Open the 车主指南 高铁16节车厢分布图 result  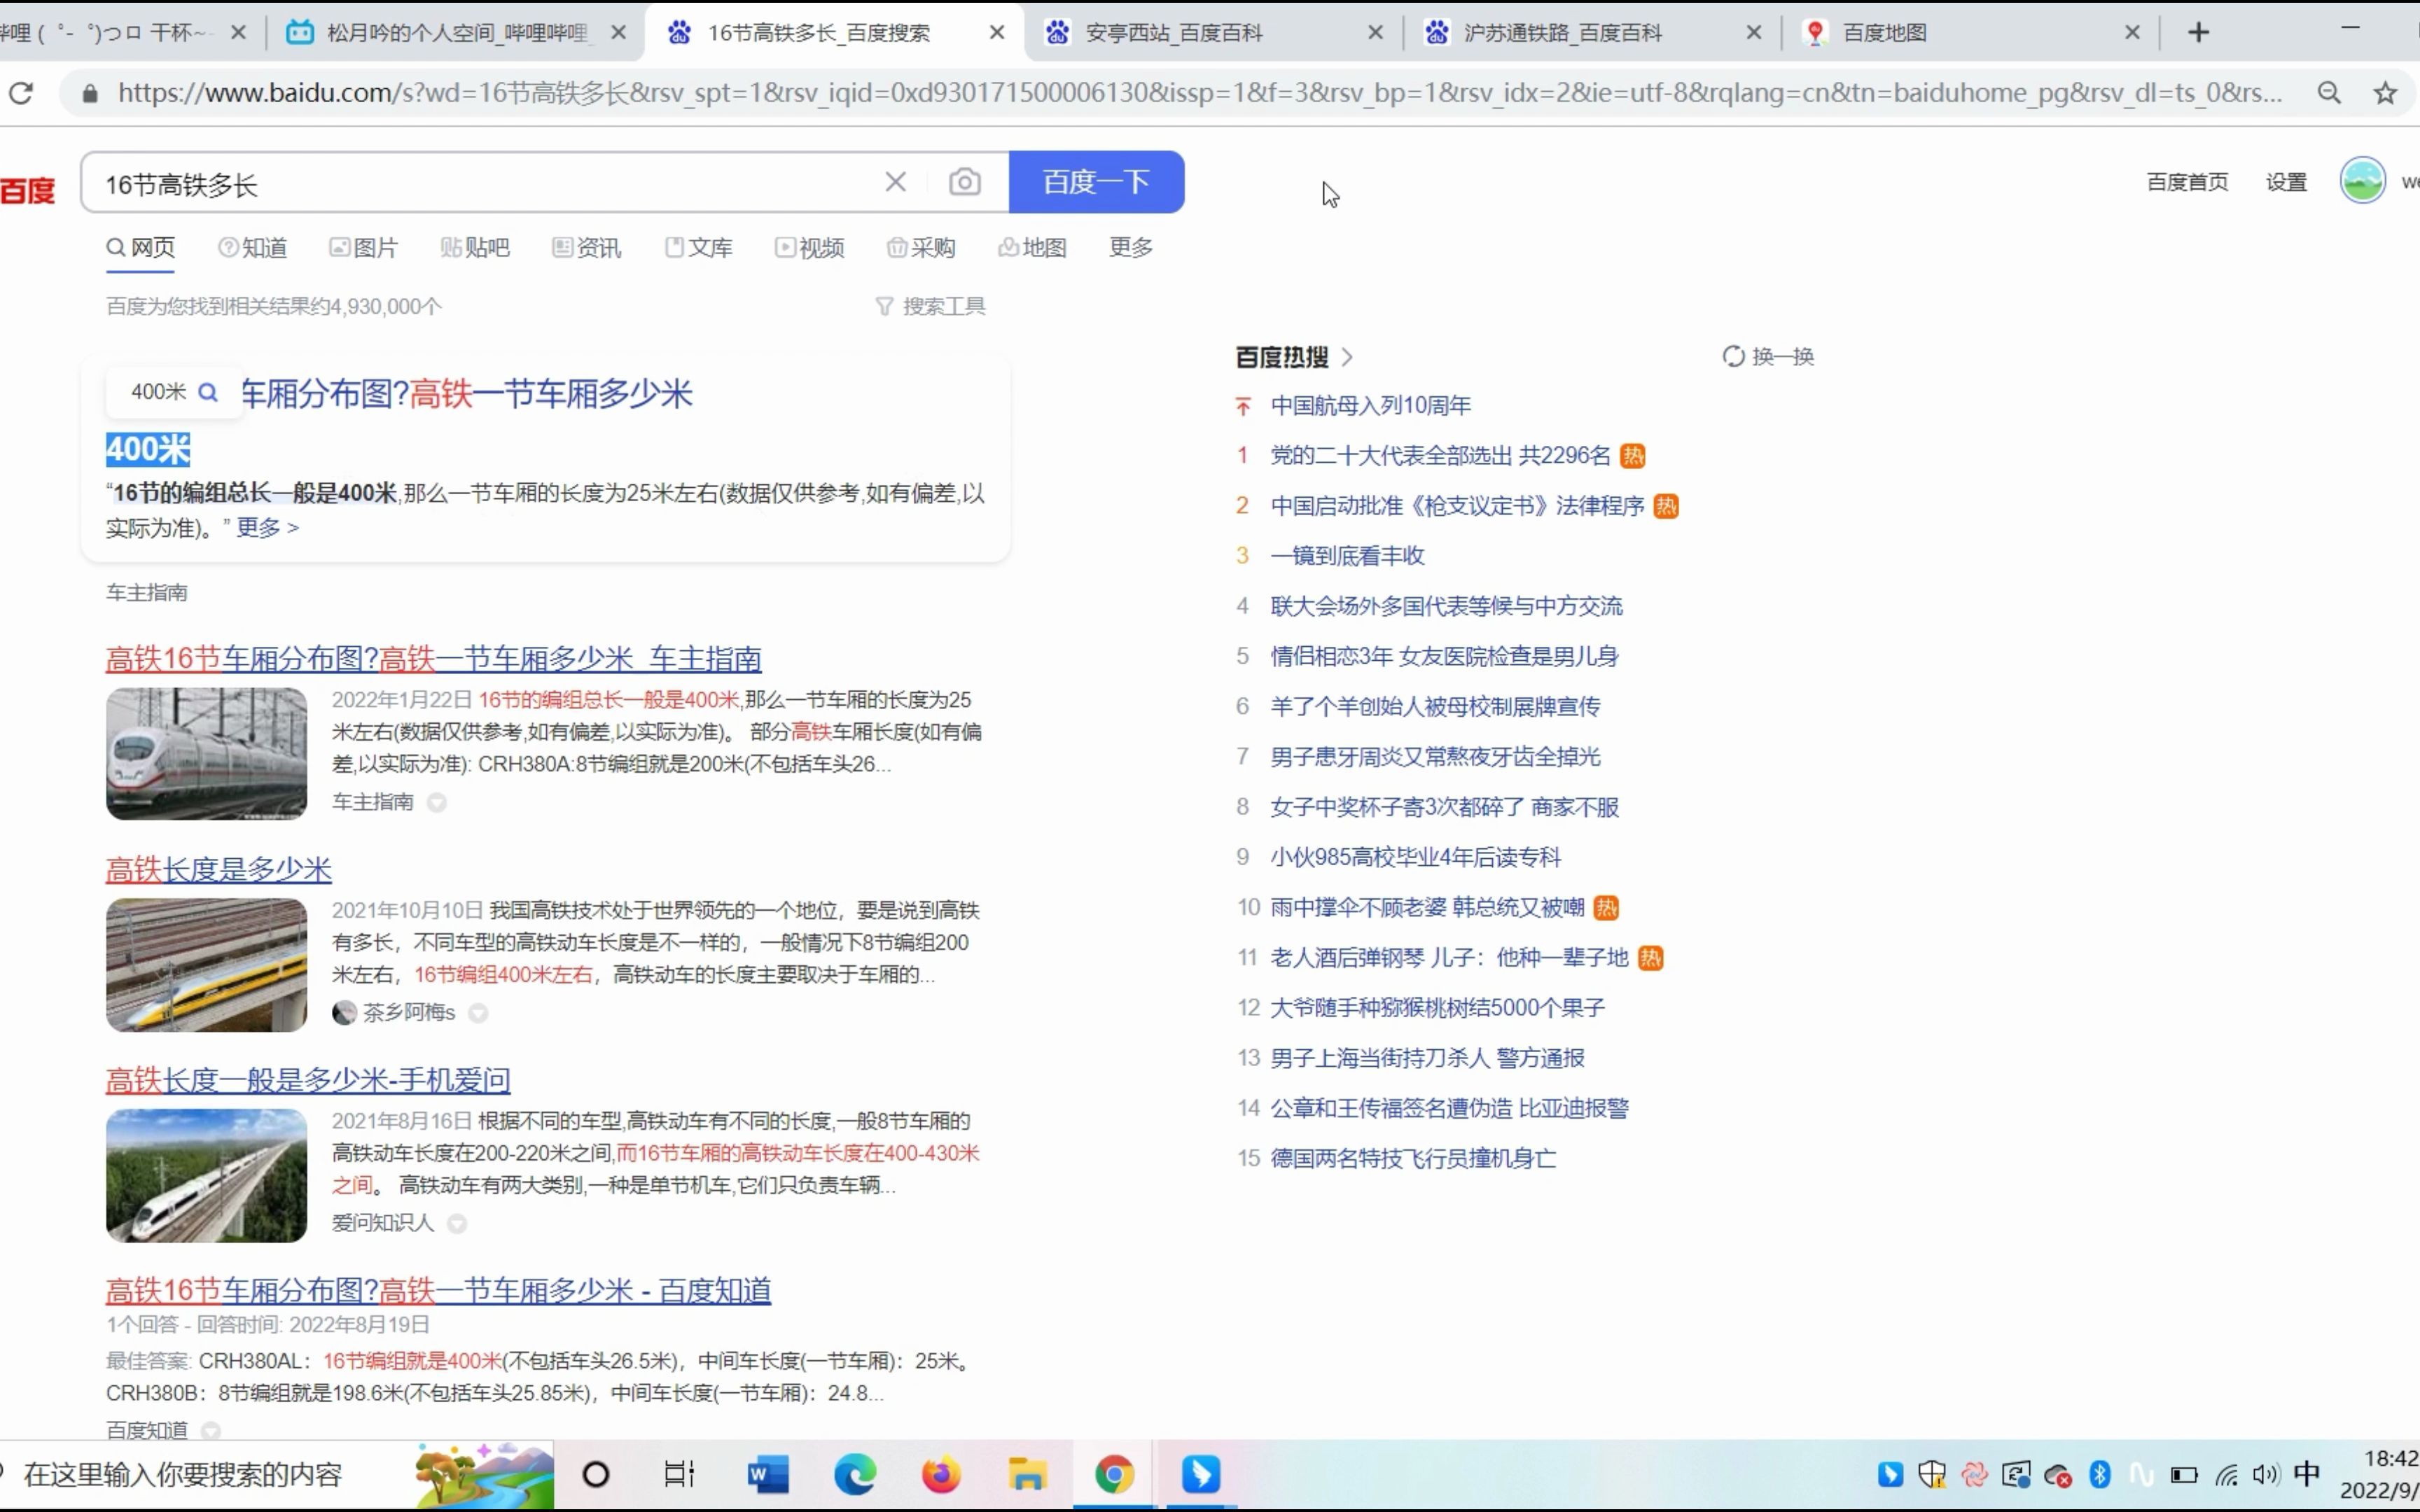coord(433,658)
